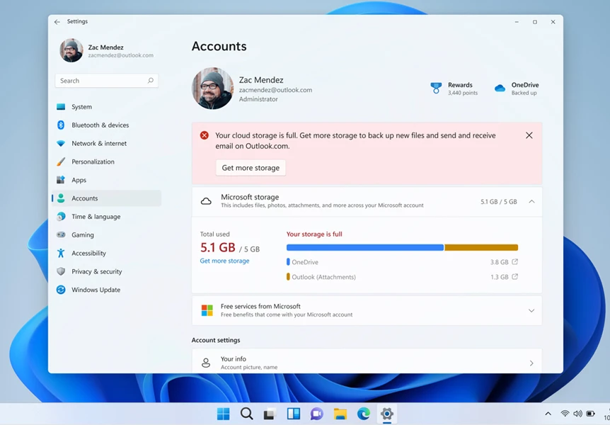Go to Time & language settings

coord(107,217)
